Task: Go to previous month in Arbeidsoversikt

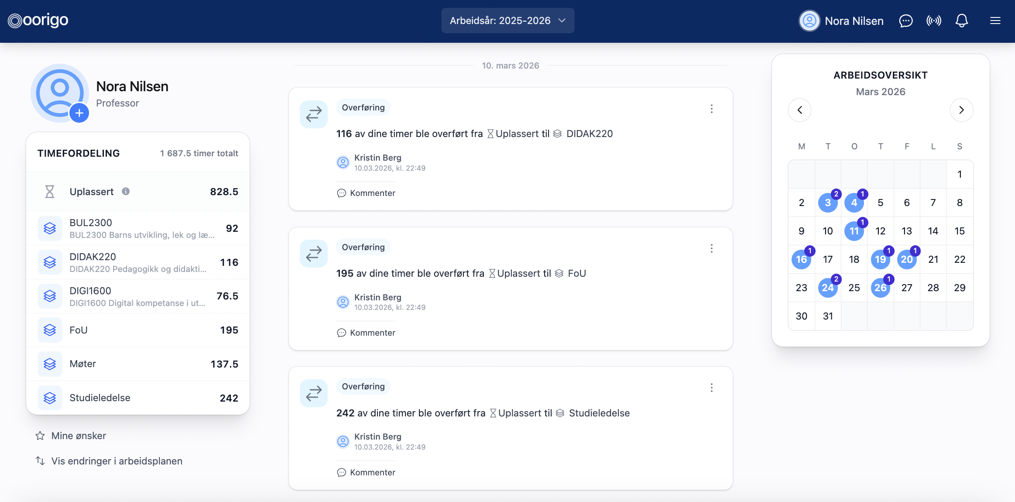Action: (x=800, y=110)
